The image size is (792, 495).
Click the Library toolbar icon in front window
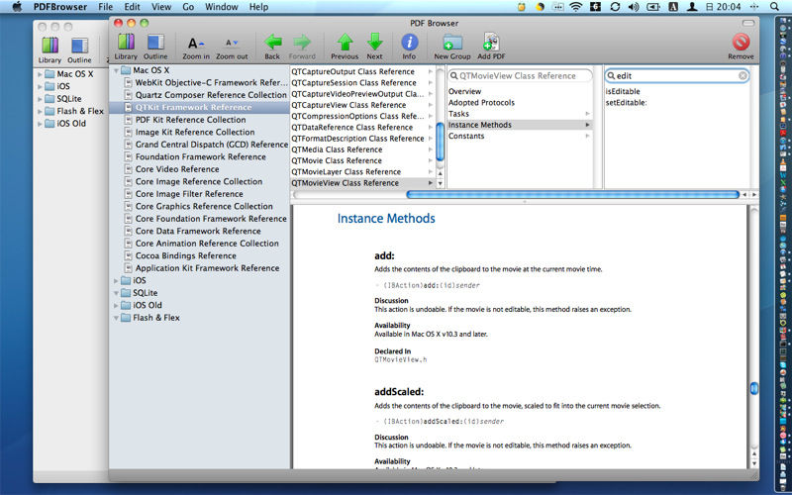tap(126, 43)
